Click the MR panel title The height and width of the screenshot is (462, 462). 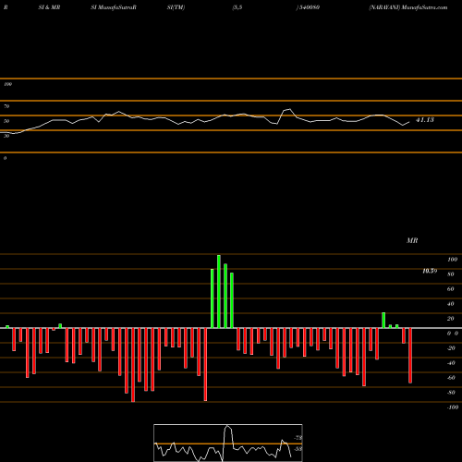point(412,240)
